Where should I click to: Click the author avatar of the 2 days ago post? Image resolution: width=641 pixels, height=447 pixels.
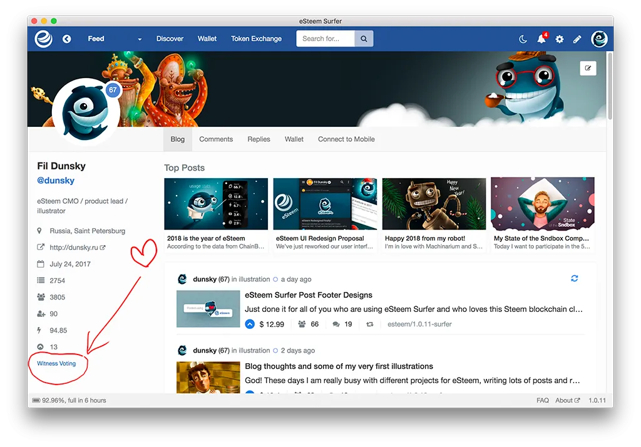pos(182,350)
